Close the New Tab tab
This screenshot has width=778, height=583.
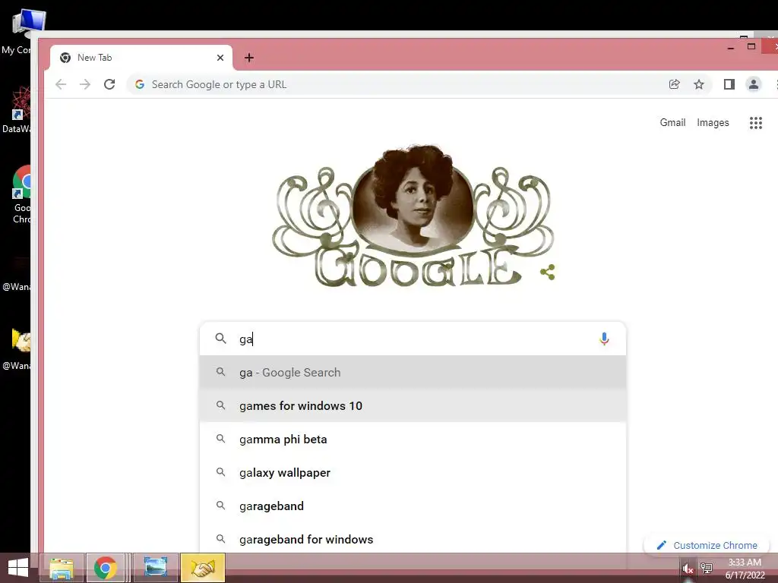click(220, 58)
